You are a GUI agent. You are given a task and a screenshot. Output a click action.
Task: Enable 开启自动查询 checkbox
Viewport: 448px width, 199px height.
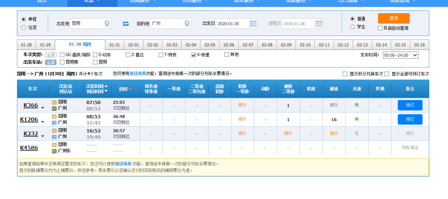point(380,28)
